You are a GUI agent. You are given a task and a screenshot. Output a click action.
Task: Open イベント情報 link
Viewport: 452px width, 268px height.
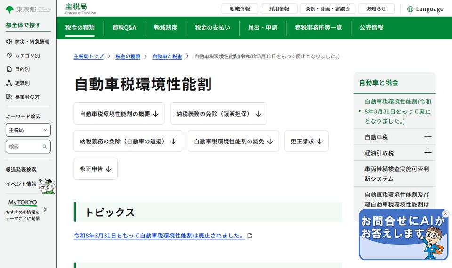tap(21, 184)
